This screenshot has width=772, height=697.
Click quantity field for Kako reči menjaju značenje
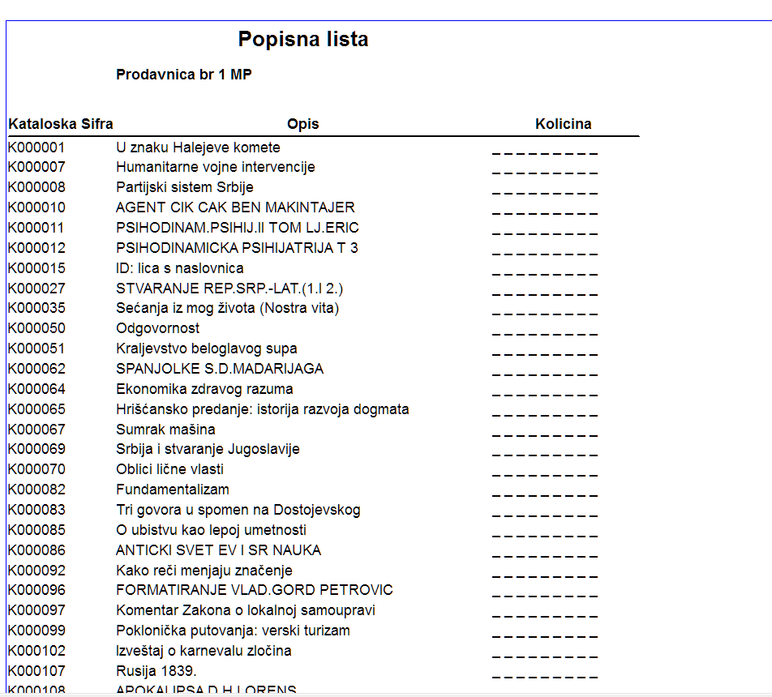544,574
